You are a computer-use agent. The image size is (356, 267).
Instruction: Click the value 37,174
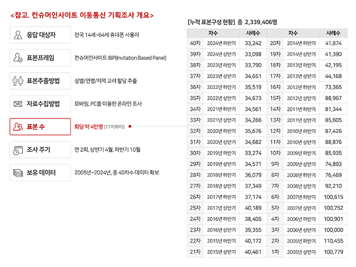253,197
